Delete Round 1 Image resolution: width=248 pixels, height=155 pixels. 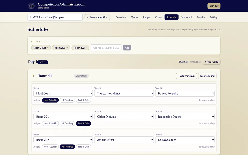click(207, 76)
